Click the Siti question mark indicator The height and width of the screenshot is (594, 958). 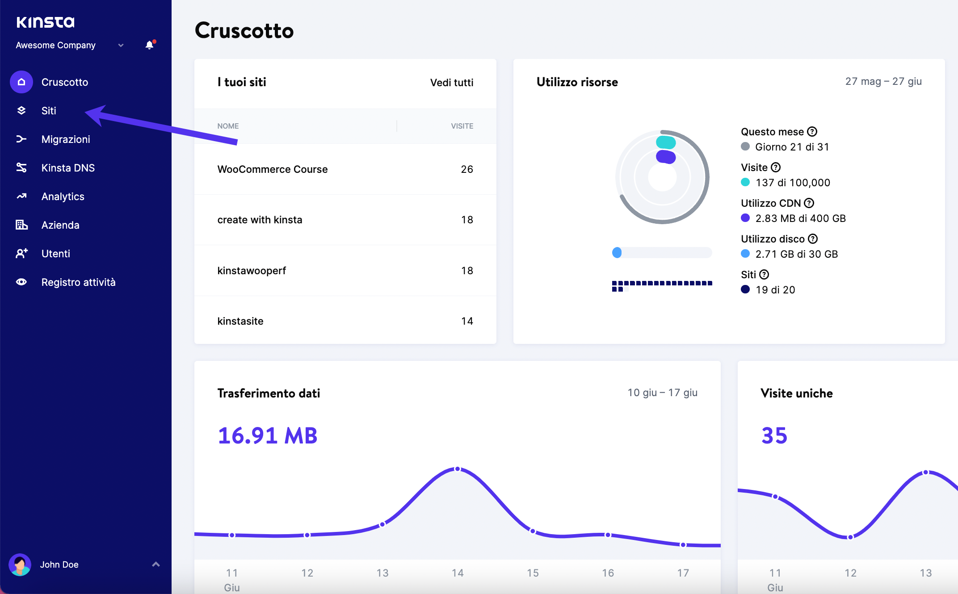coord(765,274)
